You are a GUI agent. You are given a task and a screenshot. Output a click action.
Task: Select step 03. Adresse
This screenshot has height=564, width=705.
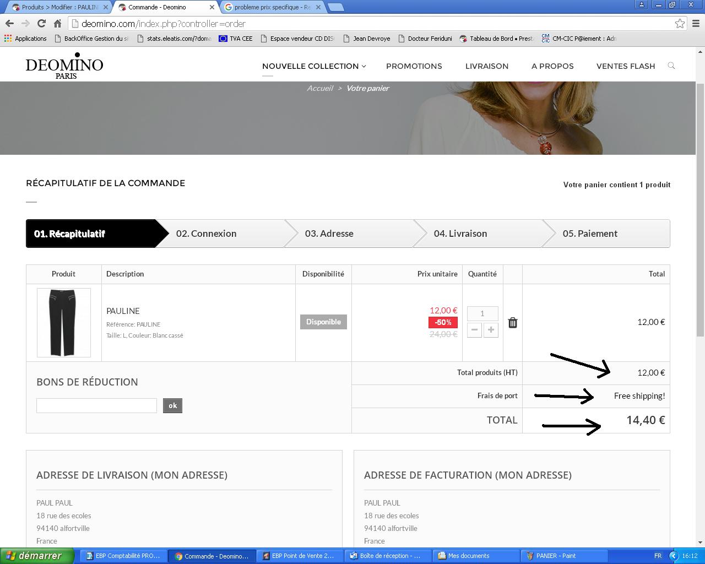[355, 234]
